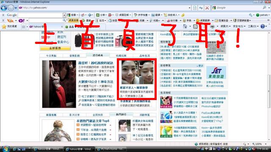Open the dropdown arrow next to the Y! logo
This screenshot has width=271, height=152.
point(27,21)
